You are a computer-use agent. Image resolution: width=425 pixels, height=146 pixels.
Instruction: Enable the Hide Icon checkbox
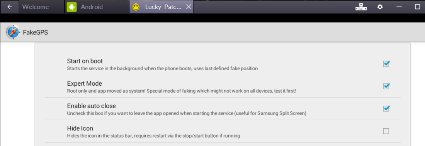(386, 131)
